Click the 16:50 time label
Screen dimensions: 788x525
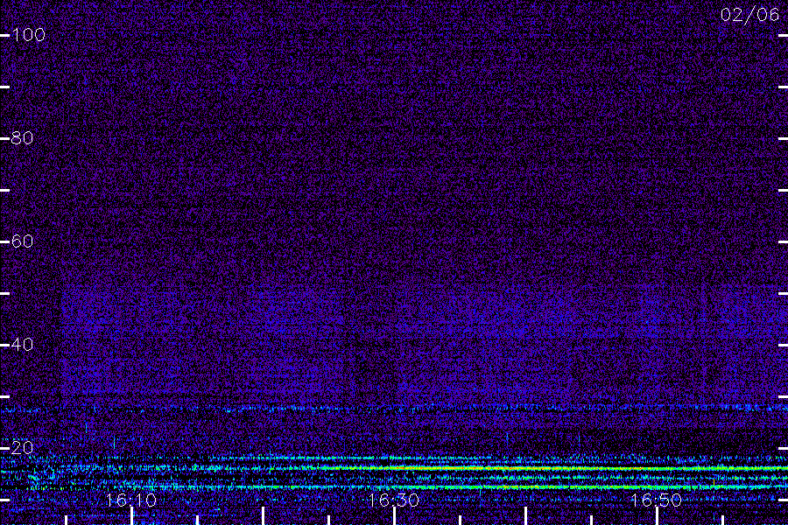coord(656,500)
